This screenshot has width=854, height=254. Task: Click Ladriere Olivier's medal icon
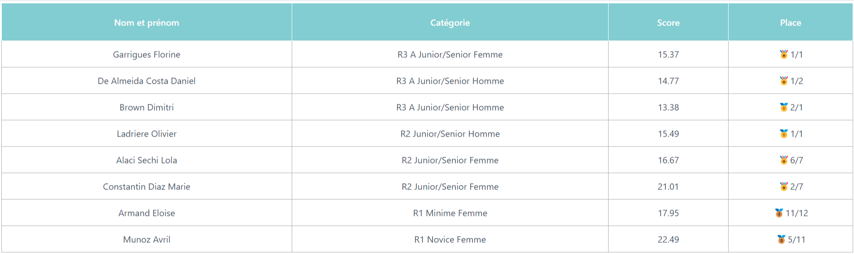(x=784, y=133)
